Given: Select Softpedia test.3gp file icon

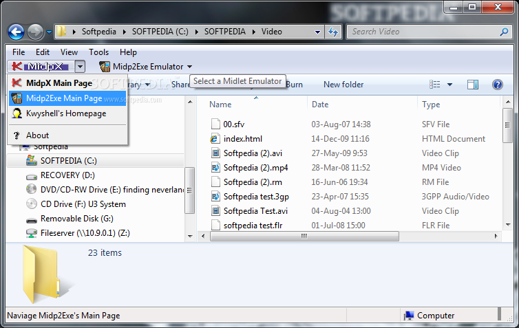Looking at the screenshot, I should (215, 197).
